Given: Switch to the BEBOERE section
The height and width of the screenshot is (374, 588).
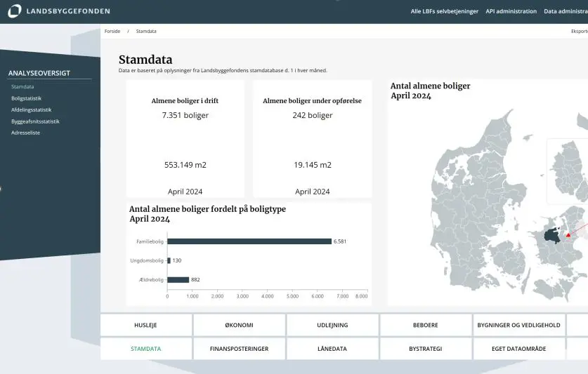Looking at the screenshot, I should 426,325.
